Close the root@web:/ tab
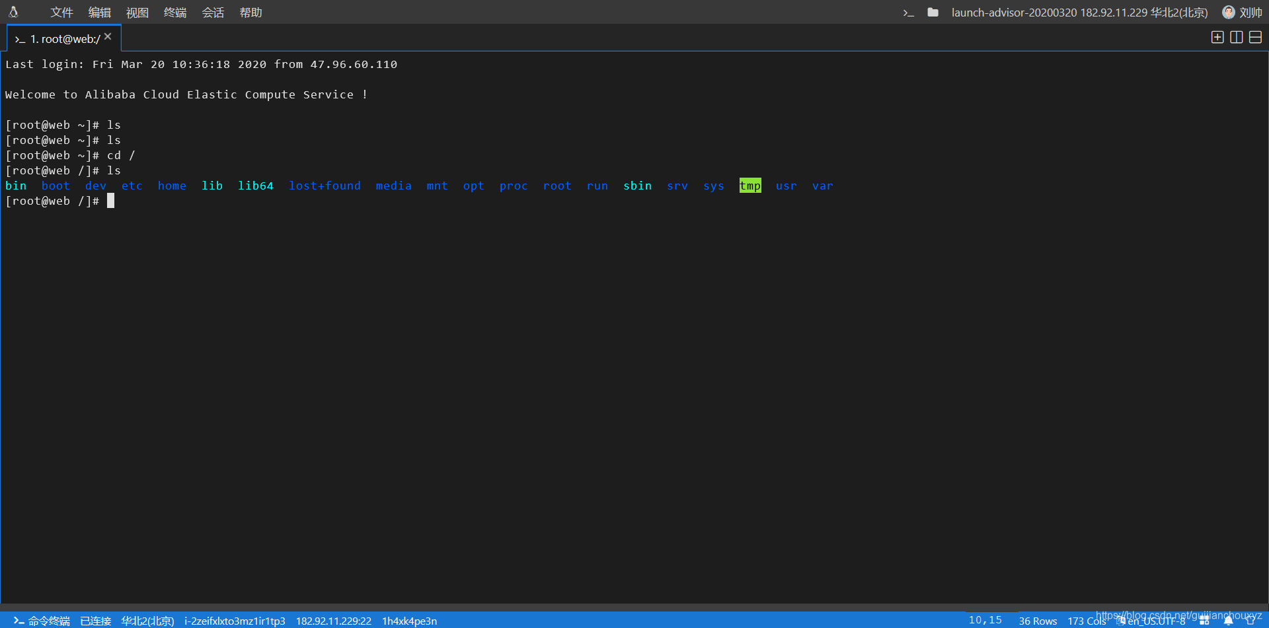 (108, 37)
